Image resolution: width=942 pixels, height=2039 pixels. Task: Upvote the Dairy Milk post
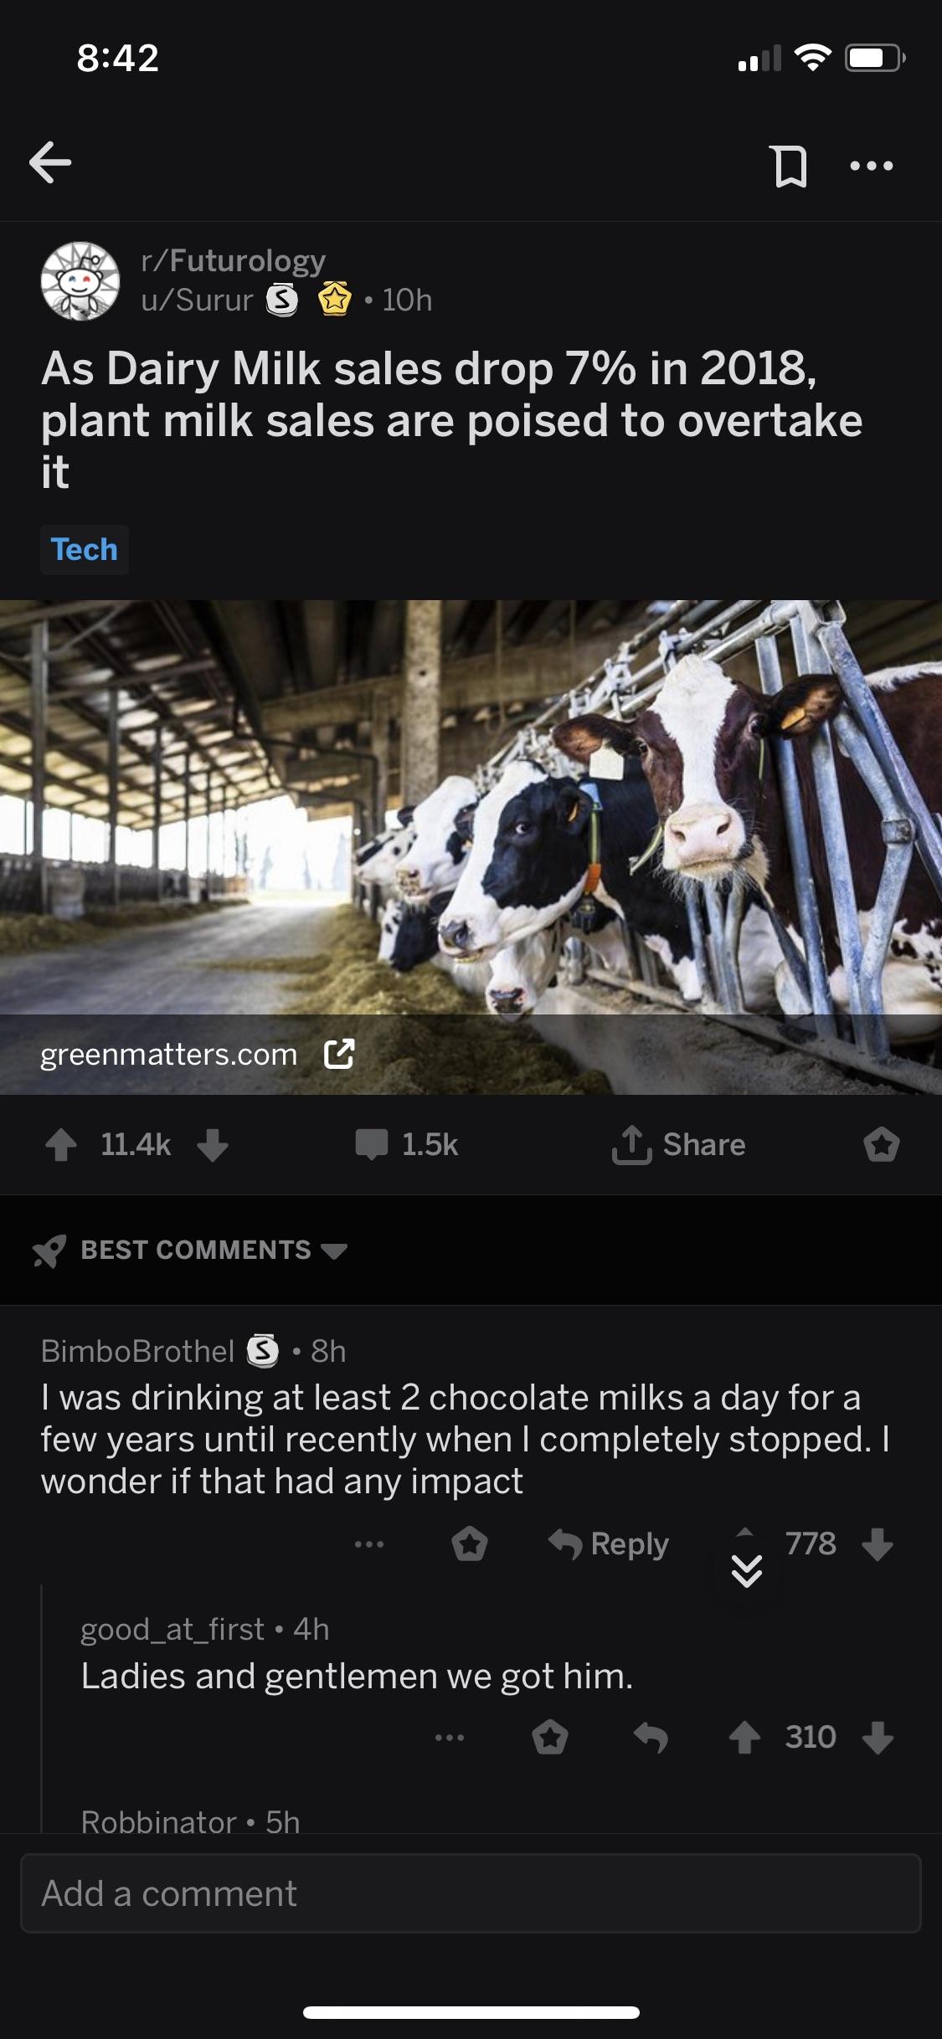pos(61,1144)
